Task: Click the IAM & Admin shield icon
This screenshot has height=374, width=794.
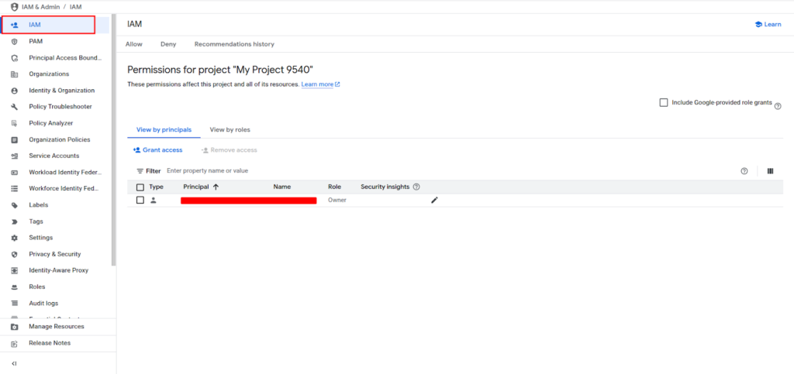Action: pyautogui.click(x=14, y=7)
